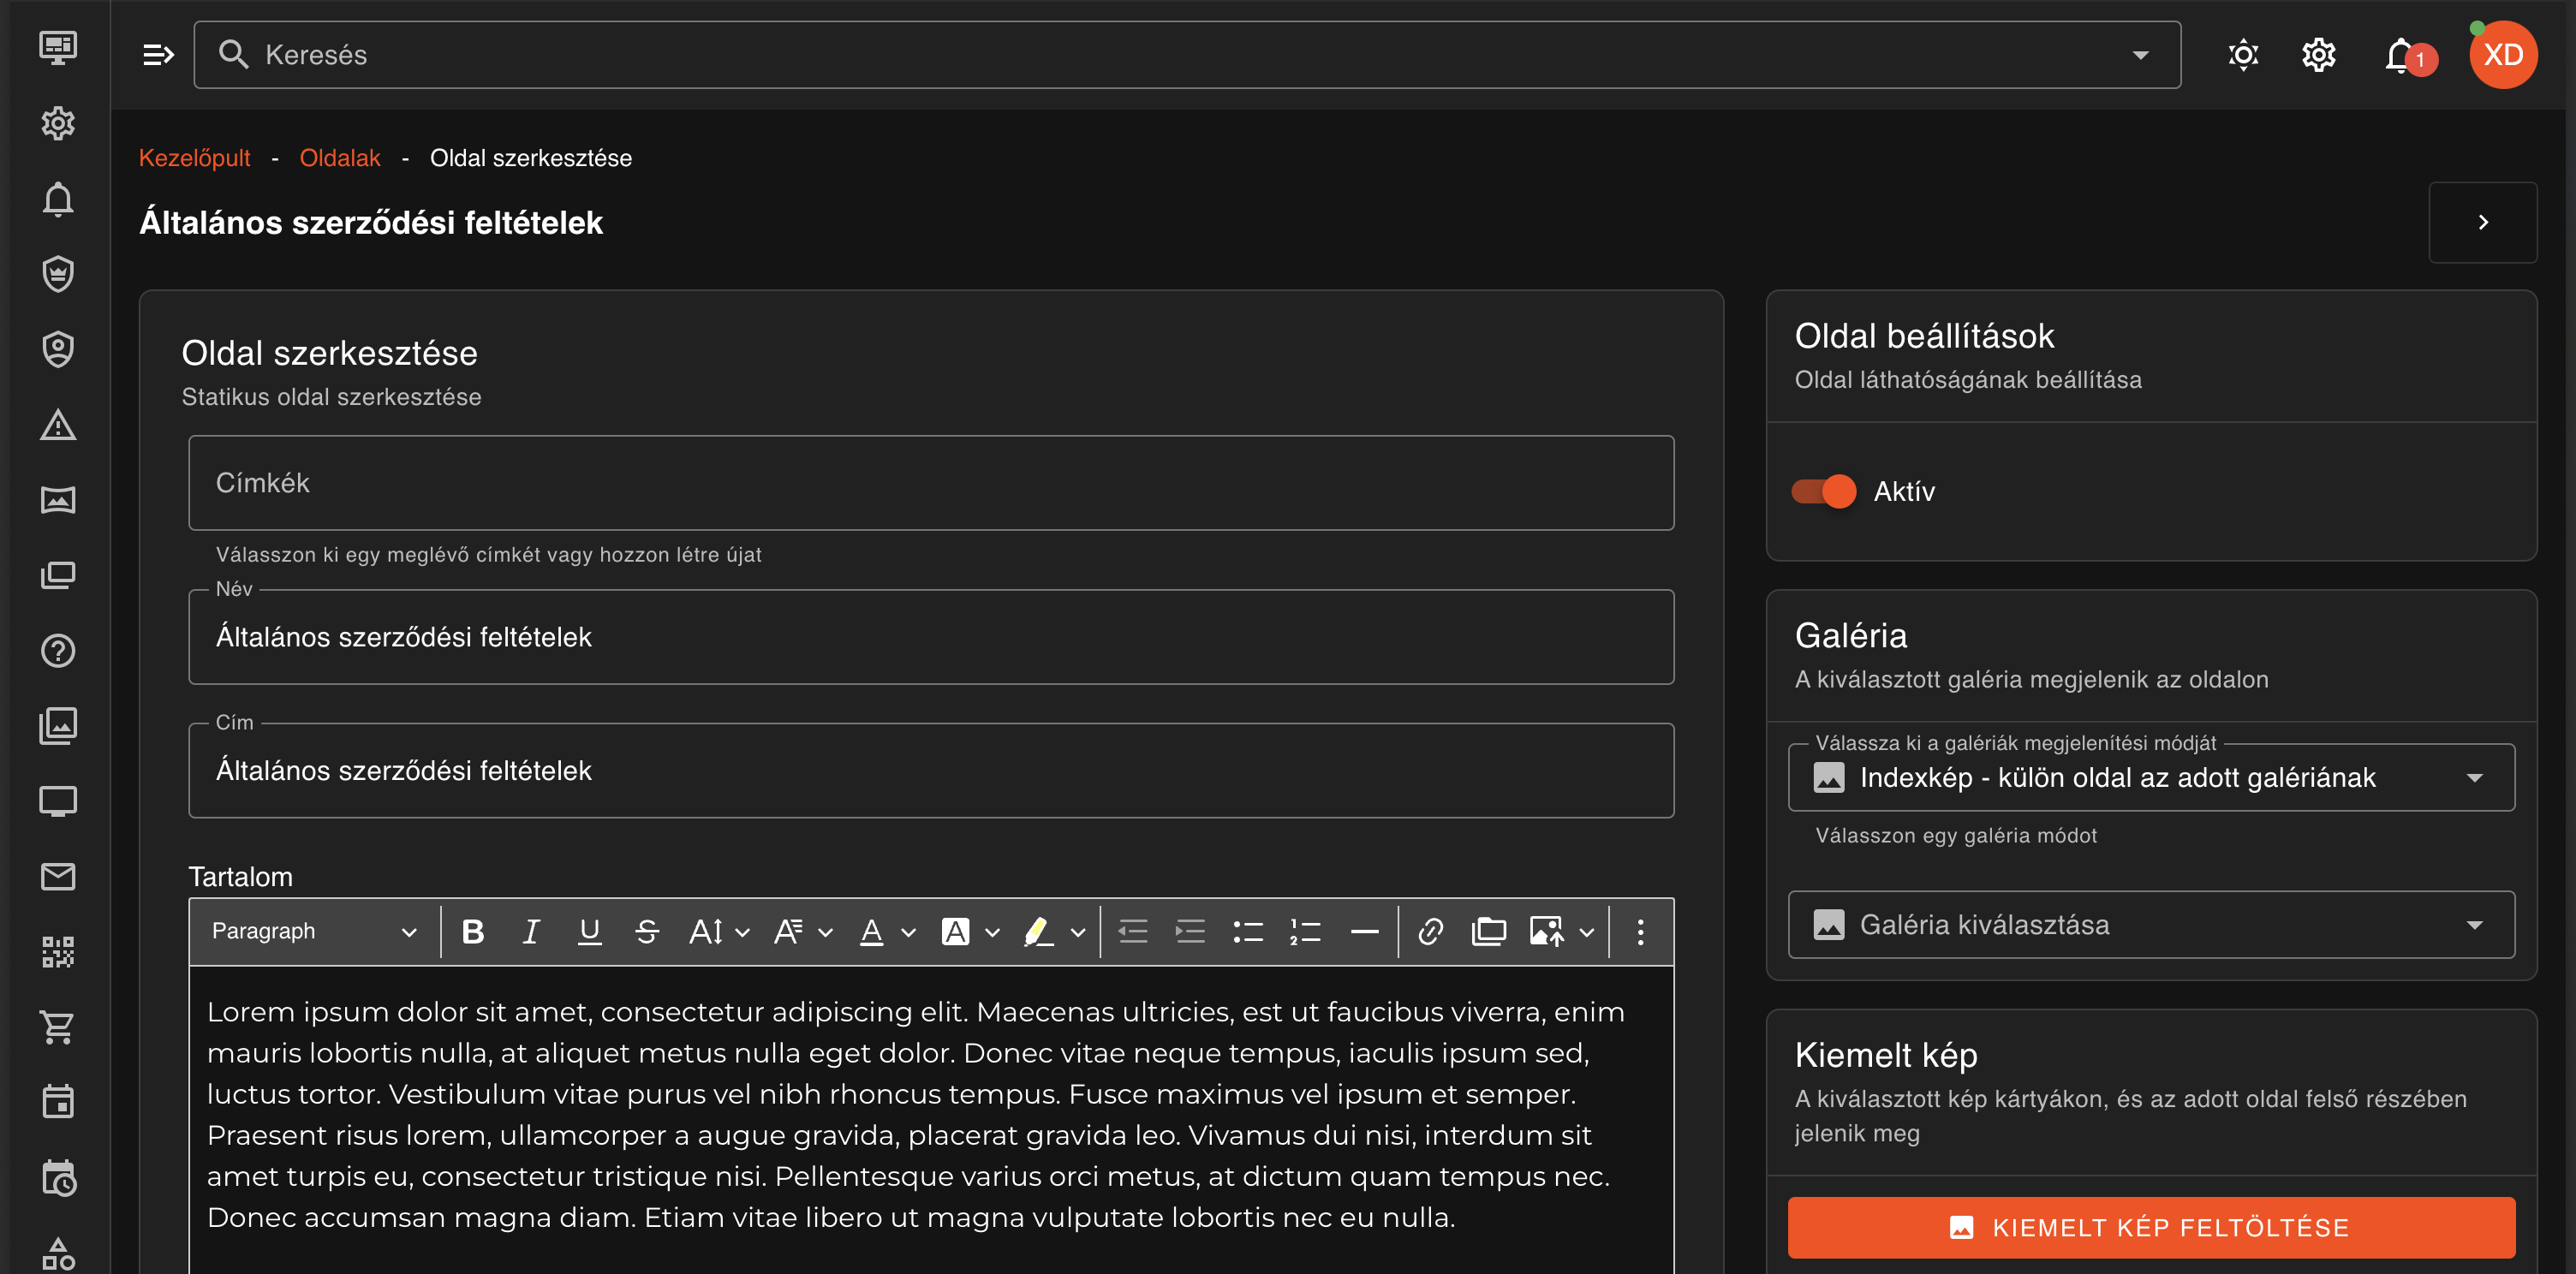The image size is (2576, 1274).
Task: Insert horizontal line in editor
Action: (1364, 931)
